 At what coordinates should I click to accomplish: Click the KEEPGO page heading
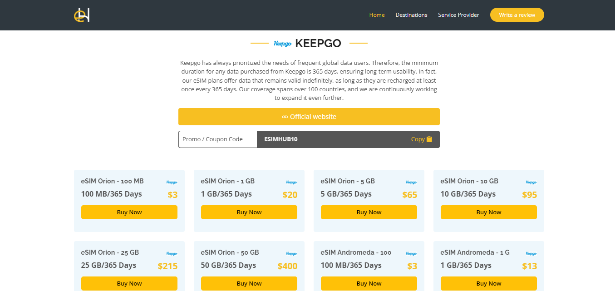[x=318, y=44]
